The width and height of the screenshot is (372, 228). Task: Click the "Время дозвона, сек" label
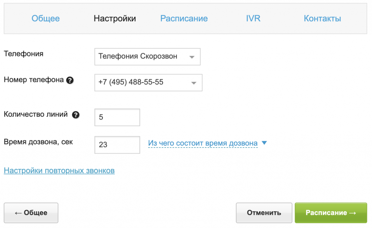(38, 142)
